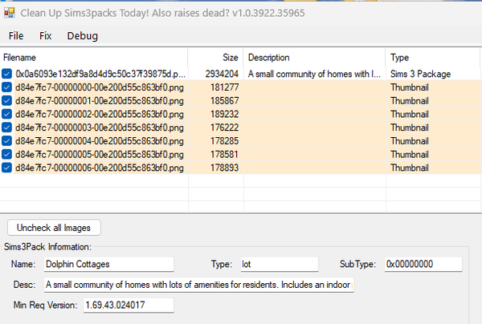Uncheck the last thumbnail 00000006 png
Screen dimensions: 482x324
(7, 167)
